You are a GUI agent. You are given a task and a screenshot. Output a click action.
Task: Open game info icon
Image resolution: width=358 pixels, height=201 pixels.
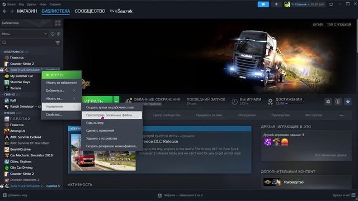pos(338,102)
